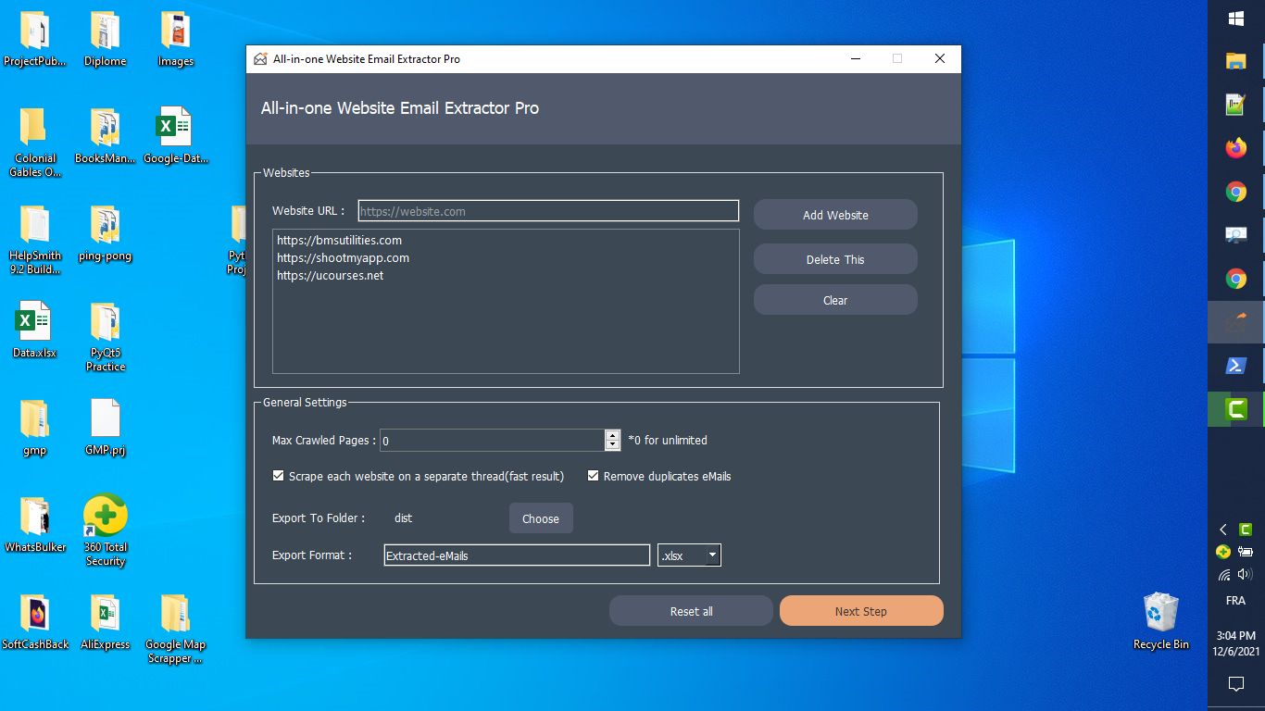The image size is (1265, 711).
Task: Open File Explorer from the taskbar
Action: point(1235,61)
